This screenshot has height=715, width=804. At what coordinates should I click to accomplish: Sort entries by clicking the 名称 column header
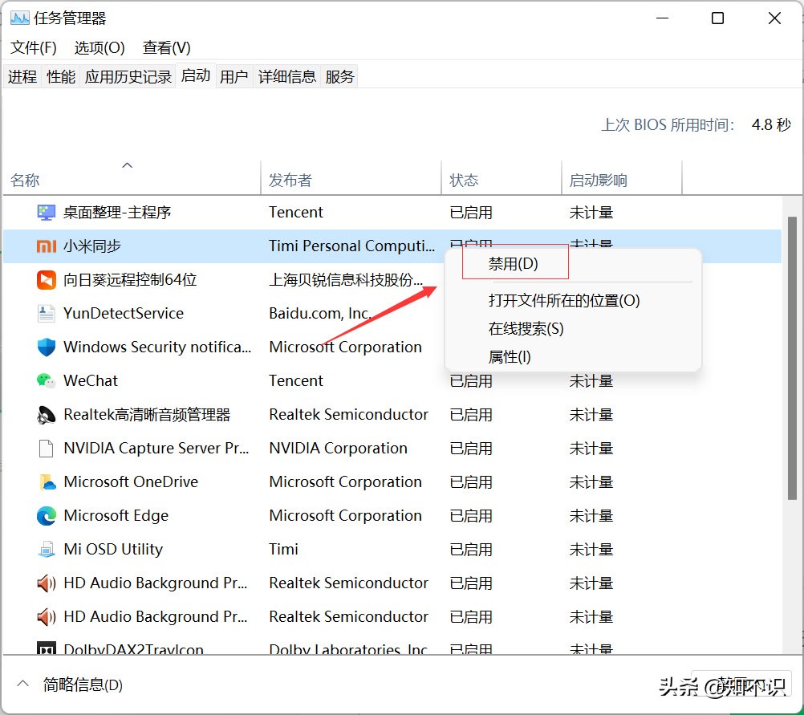pos(25,180)
